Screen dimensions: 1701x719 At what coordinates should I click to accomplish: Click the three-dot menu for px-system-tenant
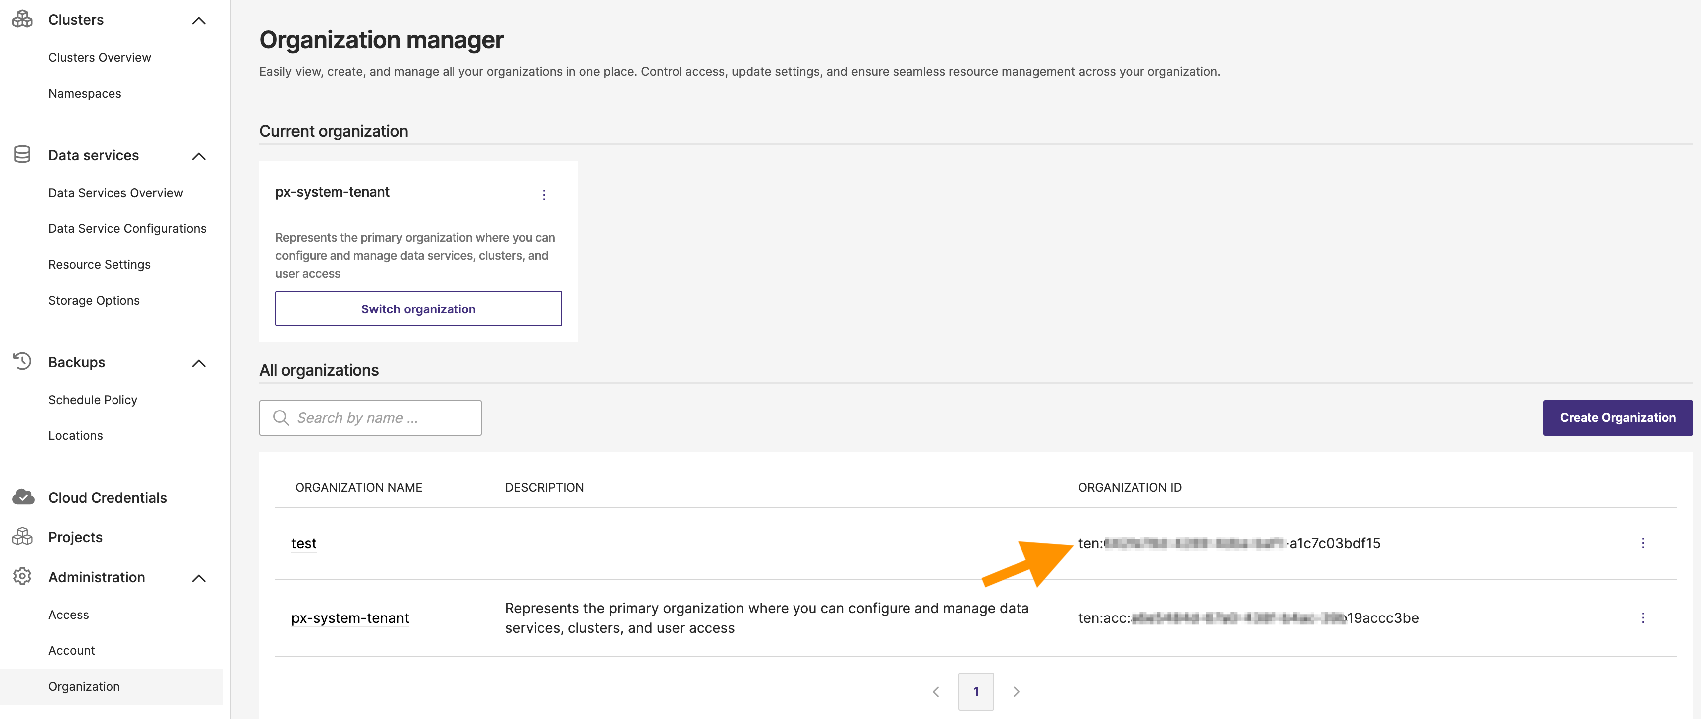coord(1645,617)
